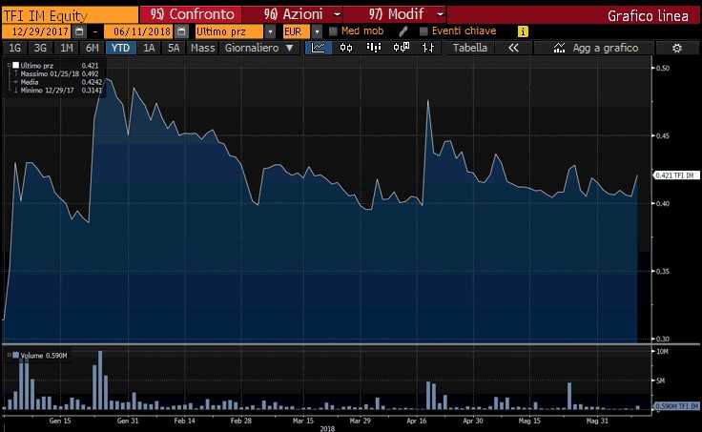Select the candle comparison chart icon
Image resolution: width=702 pixels, height=432 pixels.
tap(402, 48)
